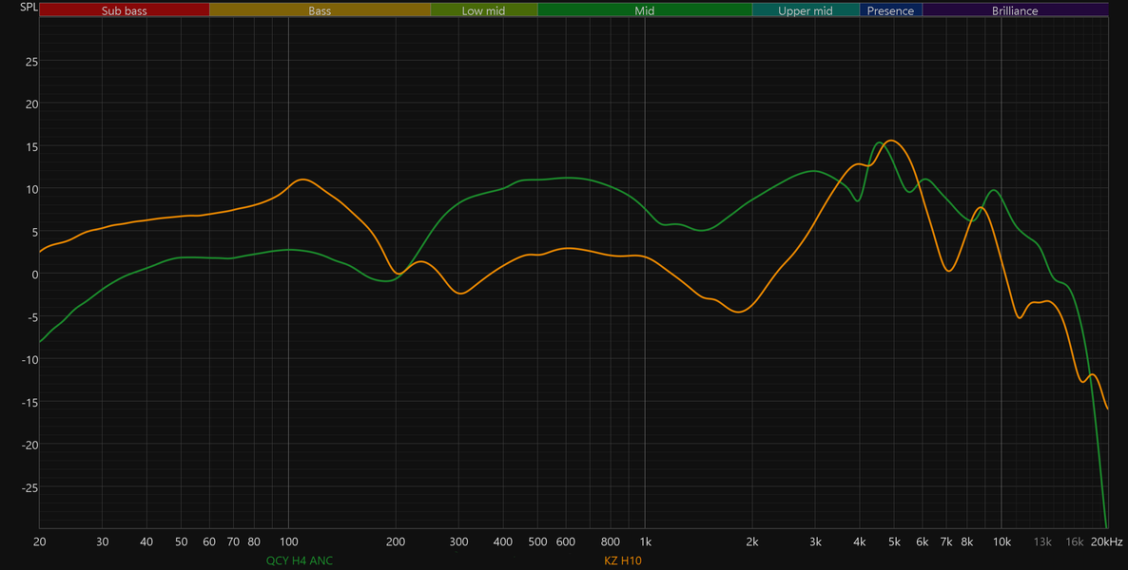Click the 300 Hz frequency axis label
This screenshot has height=570, width=1128.
point(459,541)
